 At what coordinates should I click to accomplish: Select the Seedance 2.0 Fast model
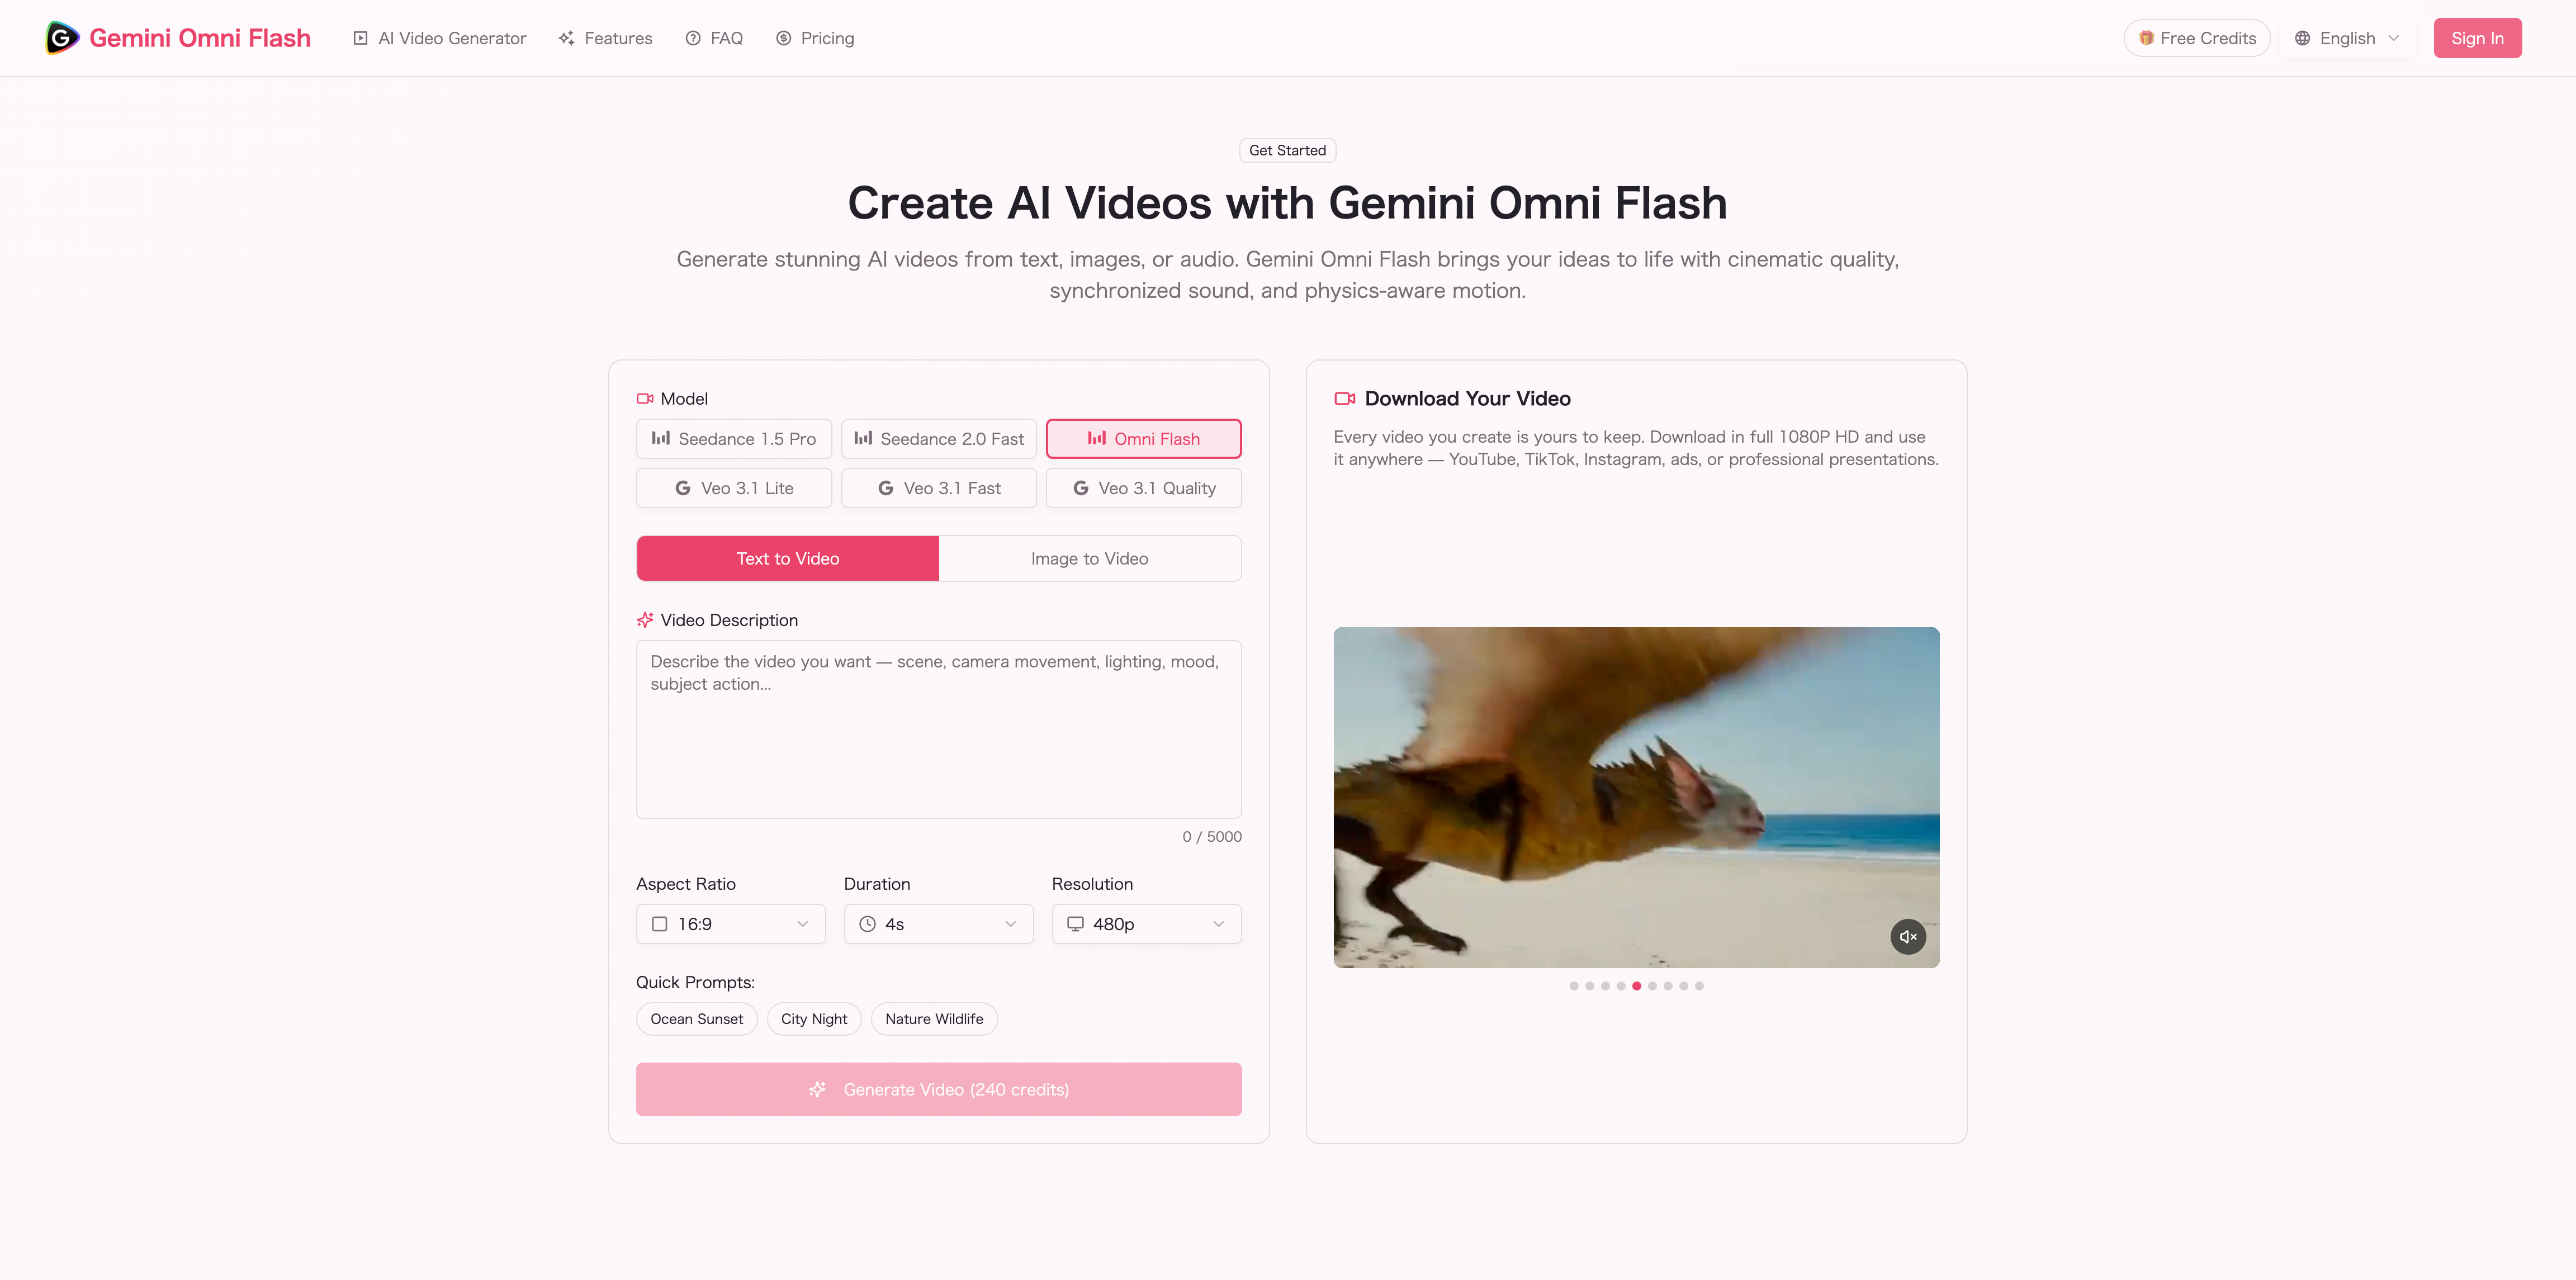[x=939, y=439]
